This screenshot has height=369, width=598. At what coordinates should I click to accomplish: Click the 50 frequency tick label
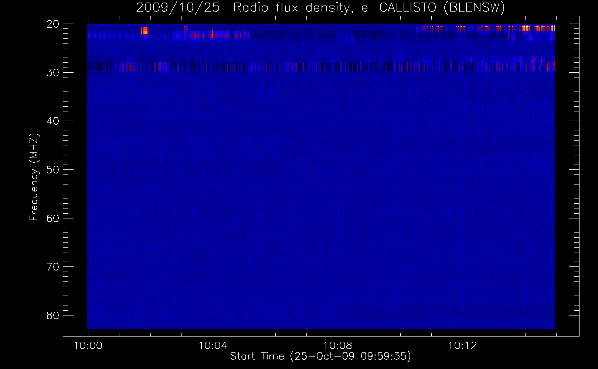click(53, 170)
